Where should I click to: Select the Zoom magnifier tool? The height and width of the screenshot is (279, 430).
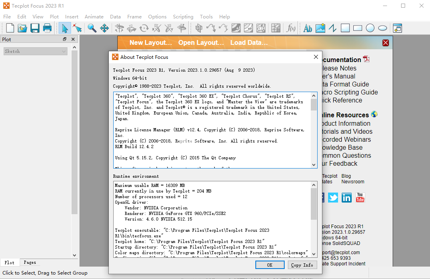tap(92, 28)
